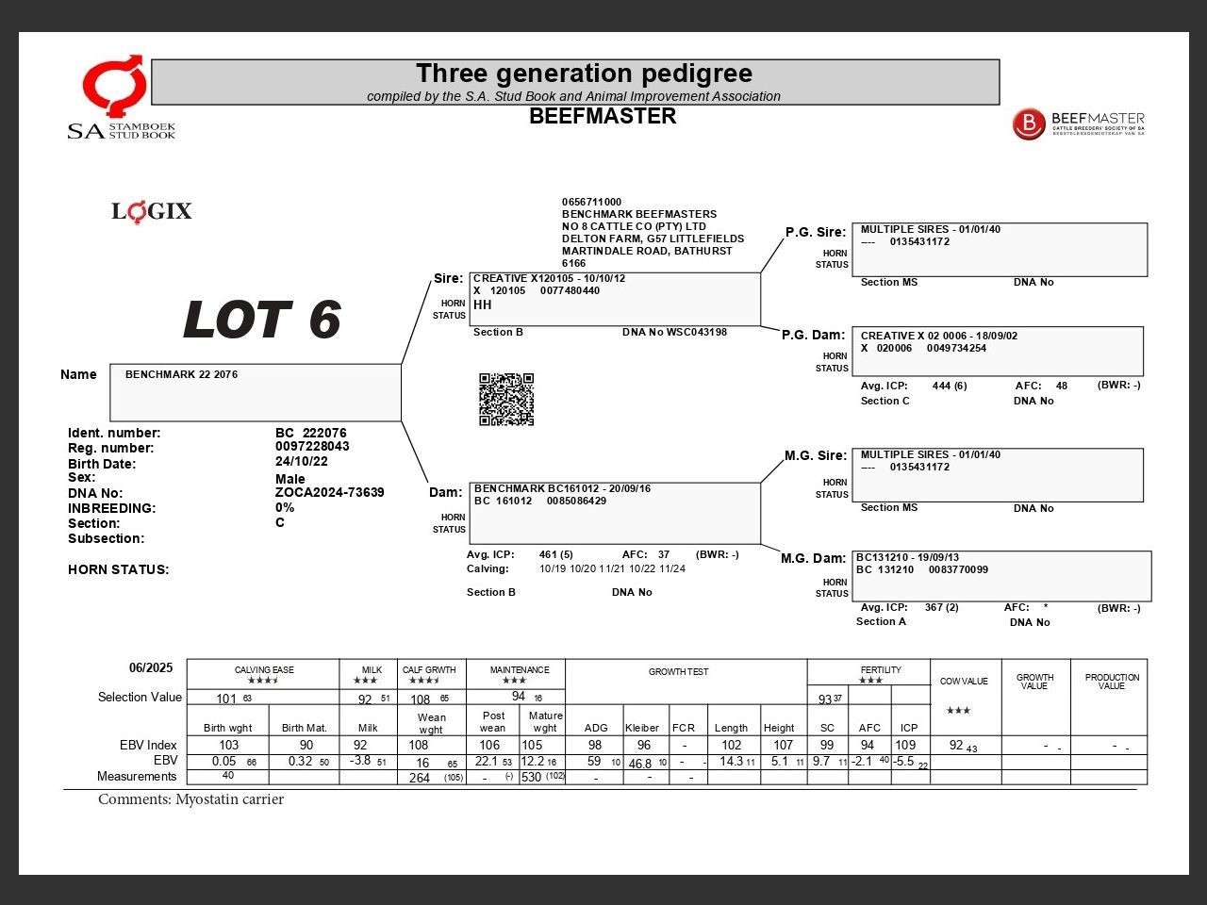Select the Dam box BENCHMARK BC161012
This screenshot has width=1207, height=905.
[x=615, y=513]
